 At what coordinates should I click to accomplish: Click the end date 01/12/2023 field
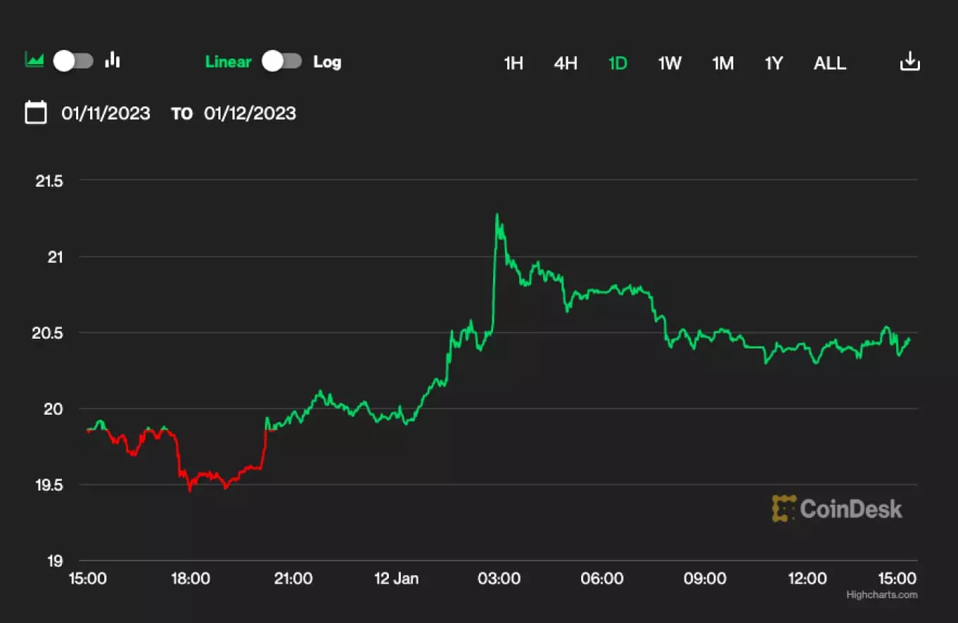pos(250,113)
